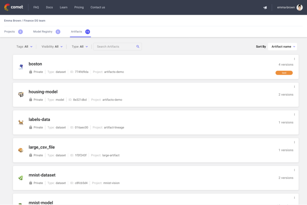307x205 pixels.
Task: Click labels-data's 1 versions text
Action: tap(286, 122)
